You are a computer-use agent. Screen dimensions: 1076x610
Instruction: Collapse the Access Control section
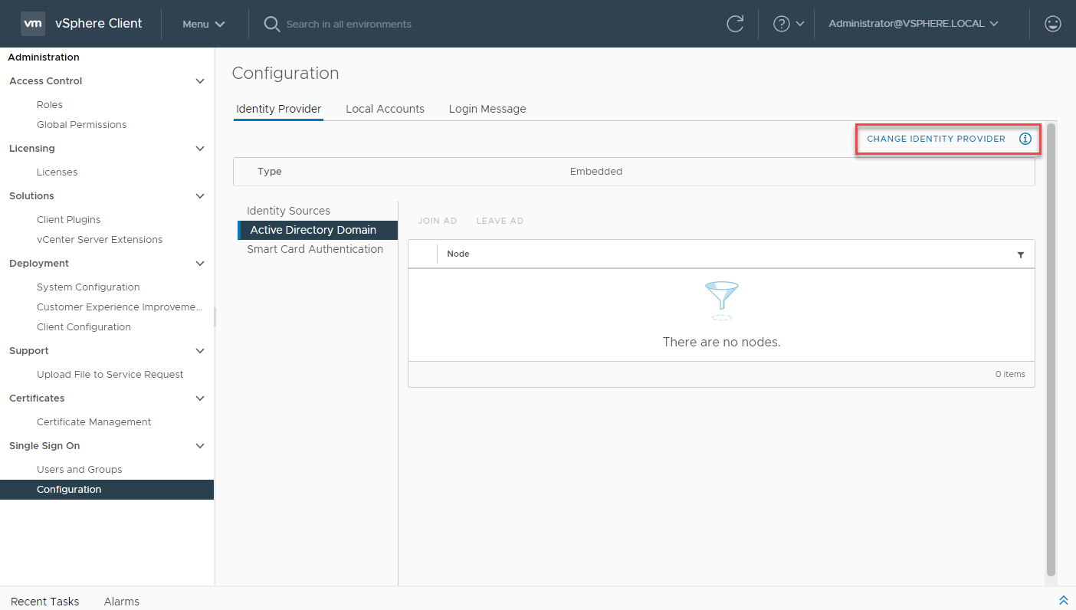click(200, 81)
